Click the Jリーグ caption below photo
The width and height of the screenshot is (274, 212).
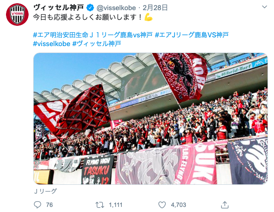click(45, 191)
